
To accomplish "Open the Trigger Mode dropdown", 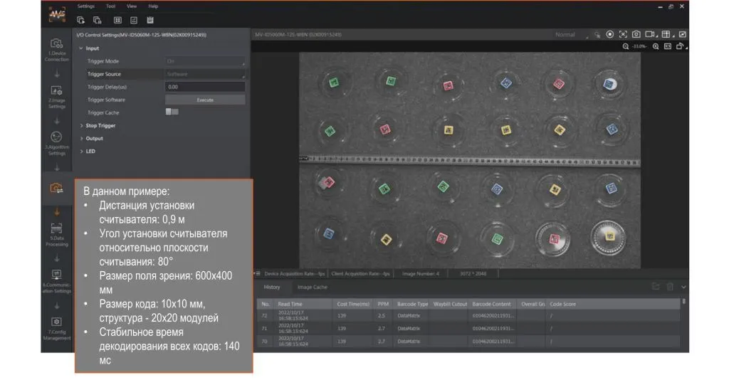I will point(205,61).
